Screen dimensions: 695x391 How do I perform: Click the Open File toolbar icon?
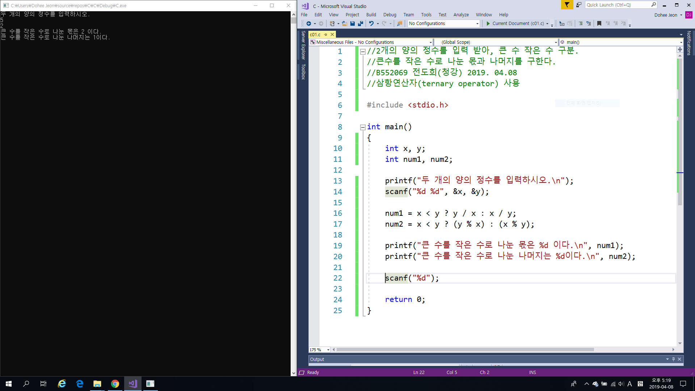click(x=344, y=24)
